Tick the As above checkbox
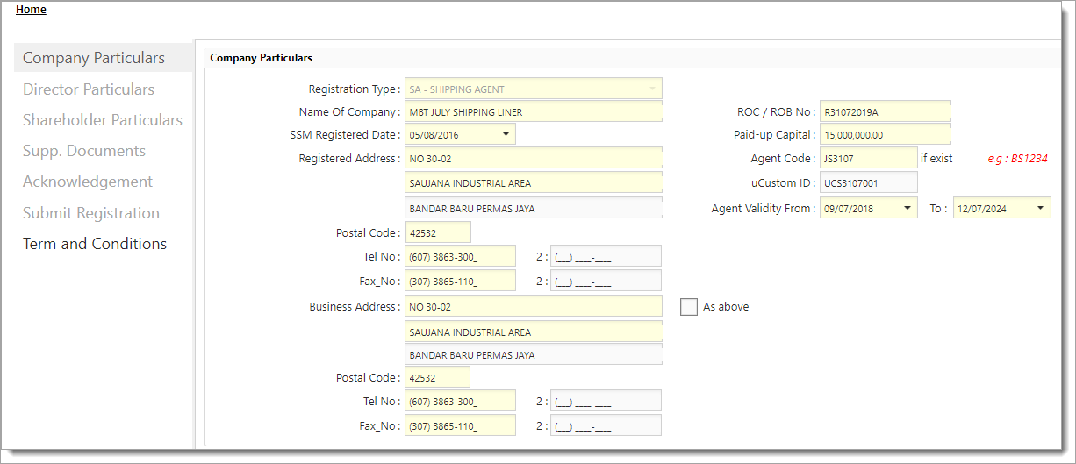The image size is (1076, 464). [x=689, y=307]
